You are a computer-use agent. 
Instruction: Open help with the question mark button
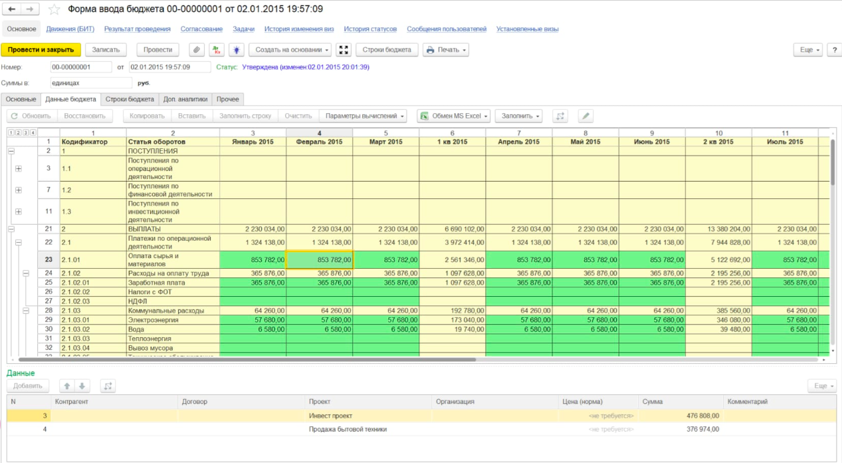pyautogui.click(x=834, y=50)
